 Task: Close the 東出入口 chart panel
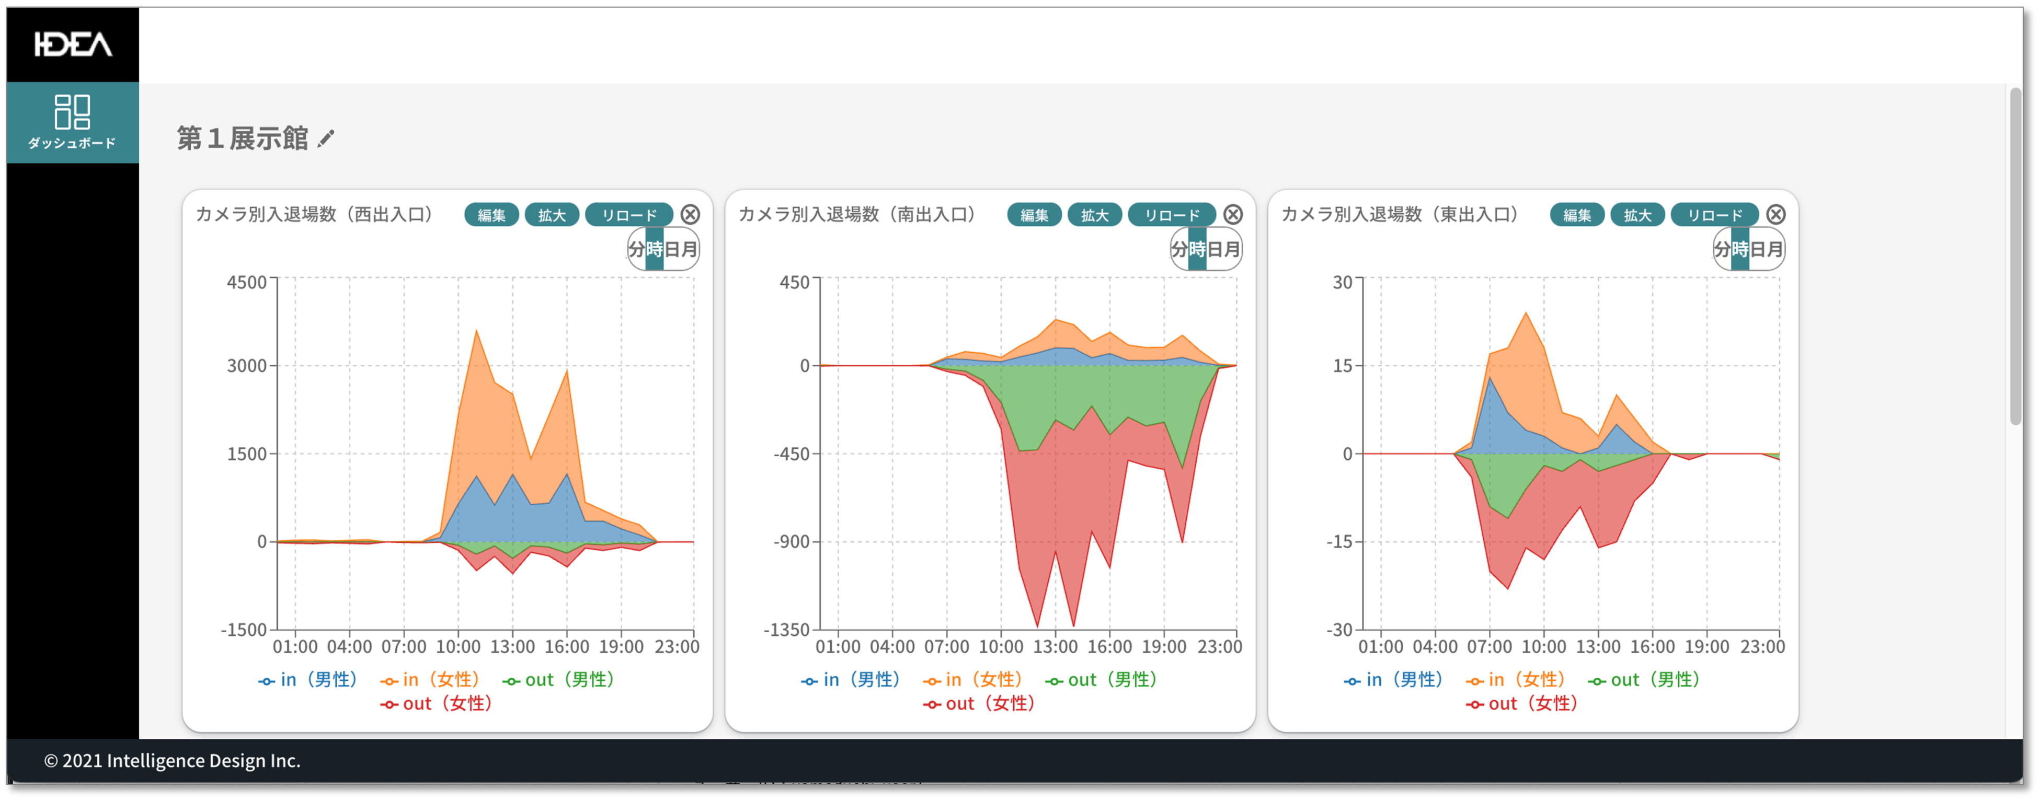[1775, 214]
